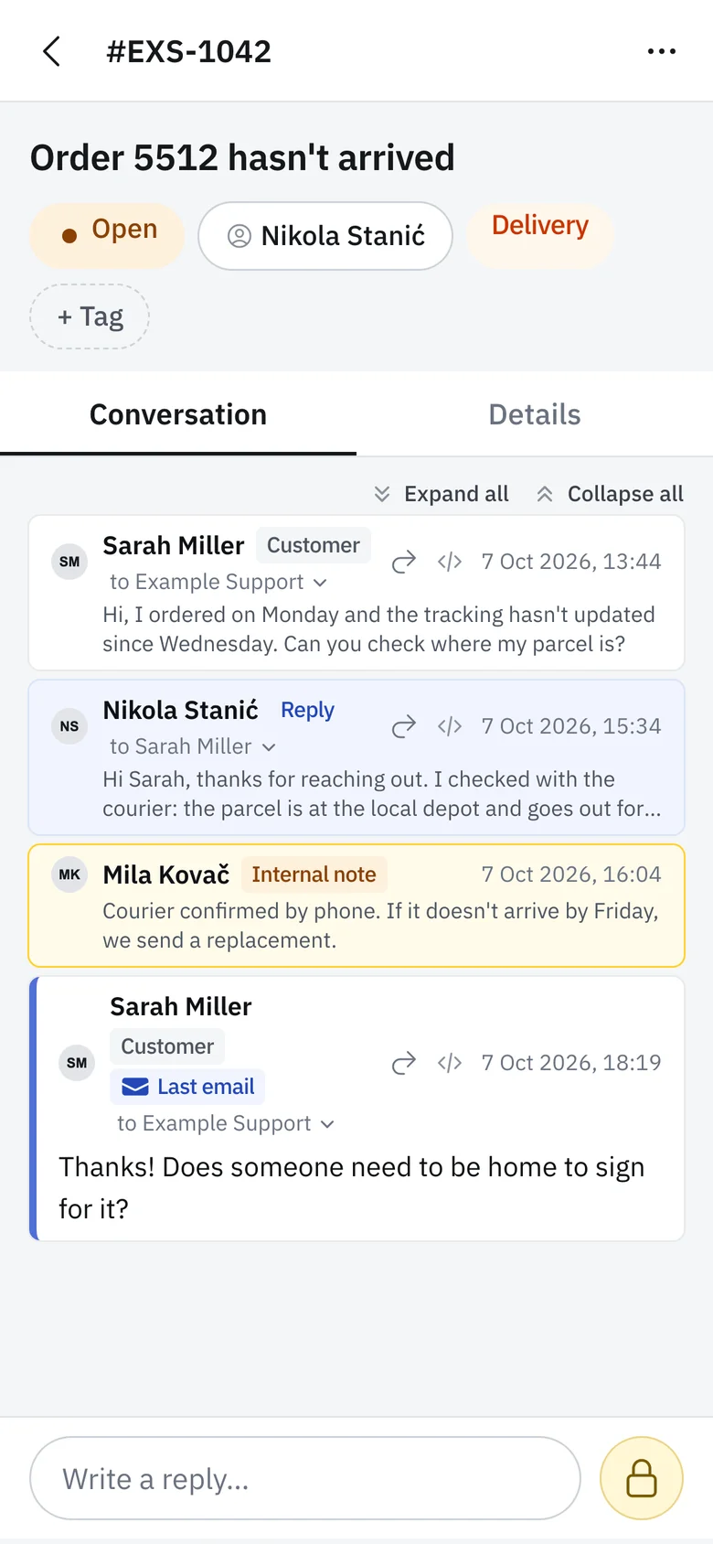View source of Nikola Stanić's 15:34 reply
The height and width of the screenshot is (1544, 713).
point(450,726)
